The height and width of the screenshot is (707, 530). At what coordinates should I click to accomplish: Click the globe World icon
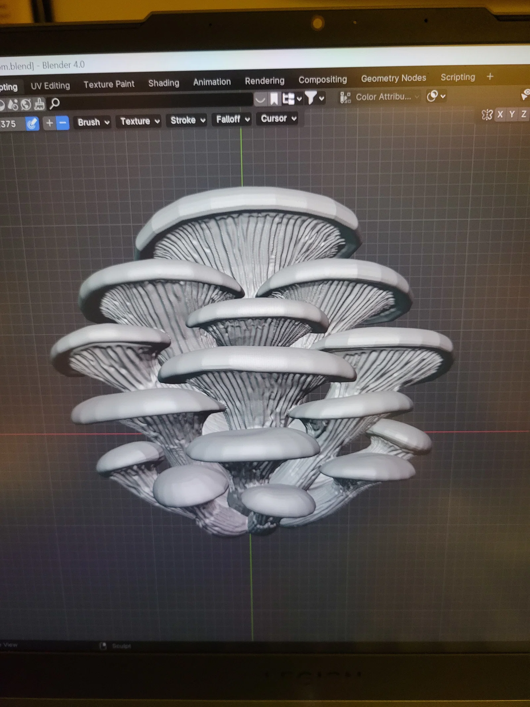click(x=26, y=104)
